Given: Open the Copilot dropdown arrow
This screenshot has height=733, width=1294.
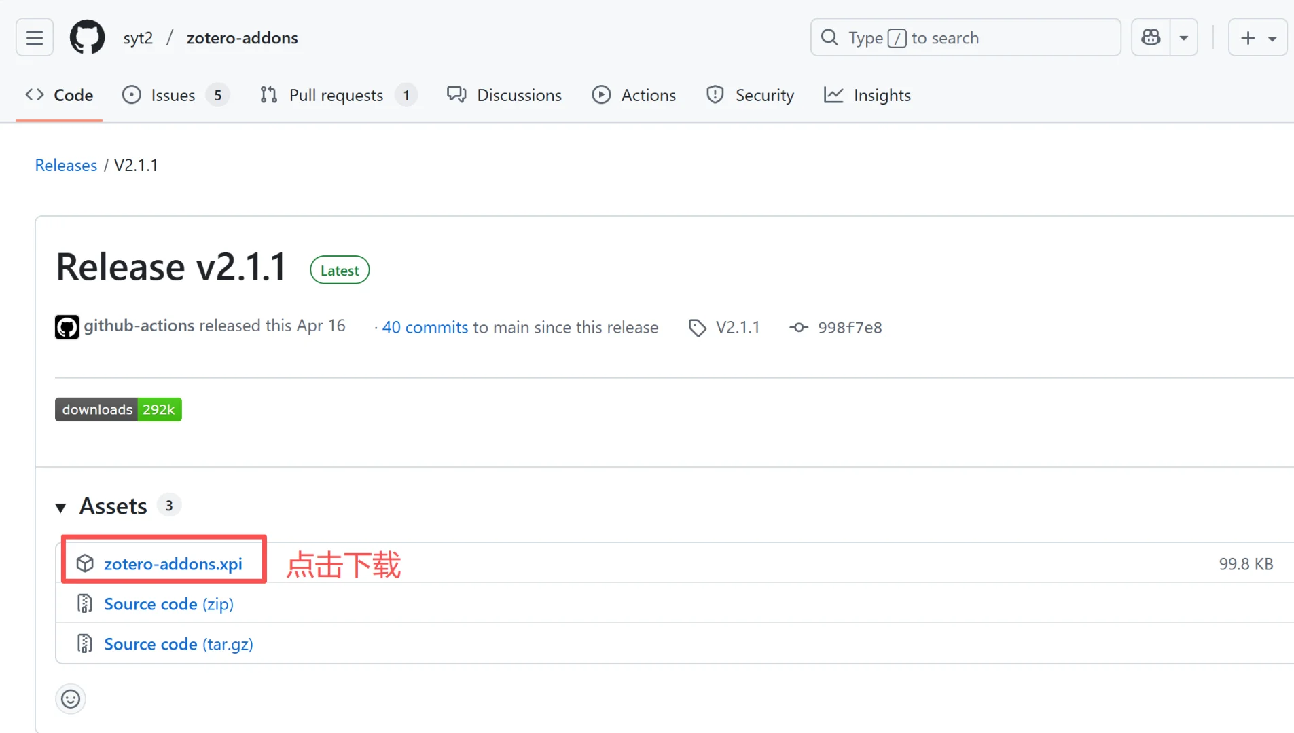Looking at the screenshot, I should pos(1184,37).
